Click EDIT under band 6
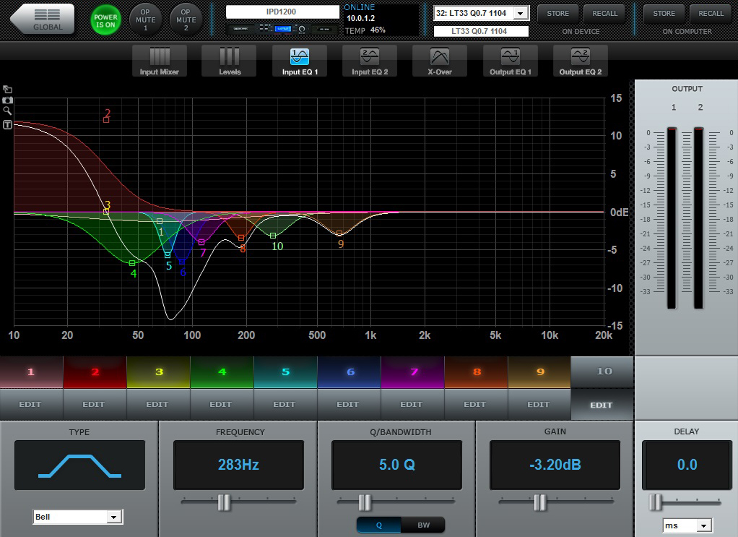This screenshot has width=738, height=537. pos(350,404)
